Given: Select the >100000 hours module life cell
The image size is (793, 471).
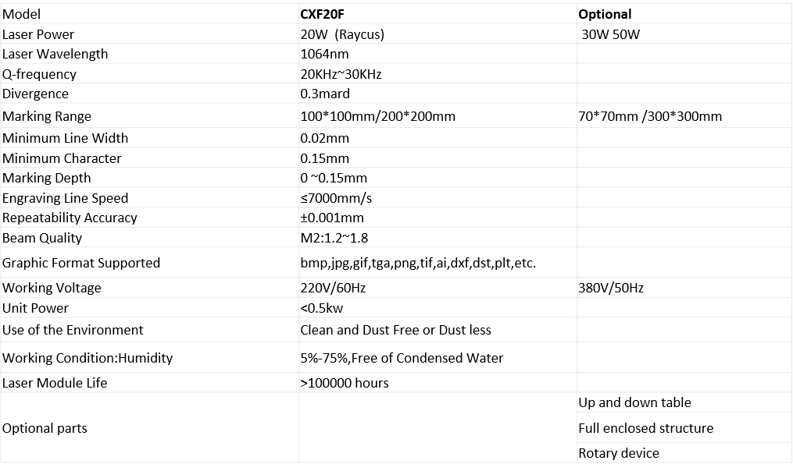Looking at the screenshot, I should coord(344,383).
